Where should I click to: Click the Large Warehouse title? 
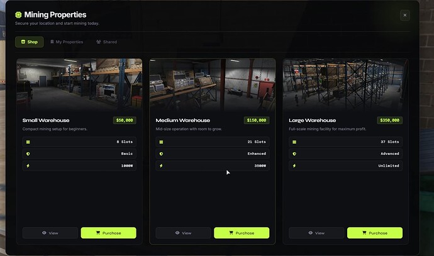(312, 120)
